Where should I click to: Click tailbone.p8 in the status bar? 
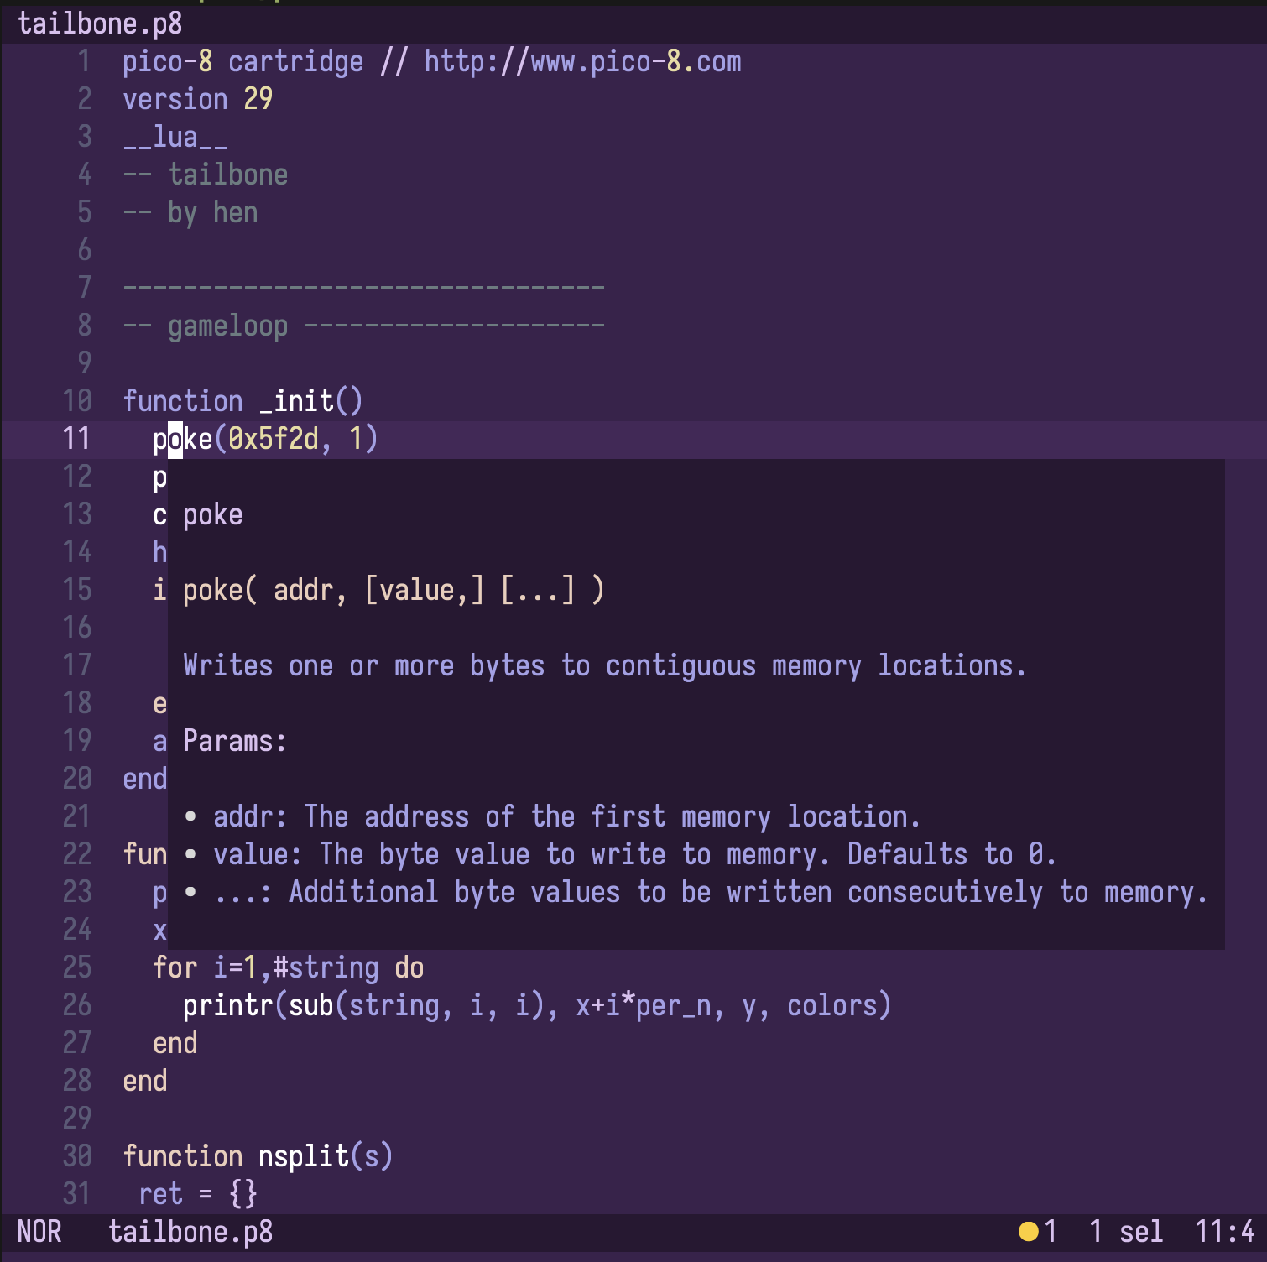(x=191, y=1231)
